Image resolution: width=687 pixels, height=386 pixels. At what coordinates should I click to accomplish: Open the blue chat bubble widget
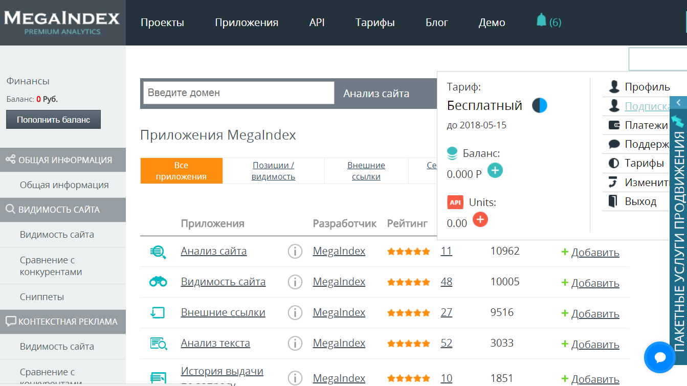pyautogui.click(x=659, y=357)
